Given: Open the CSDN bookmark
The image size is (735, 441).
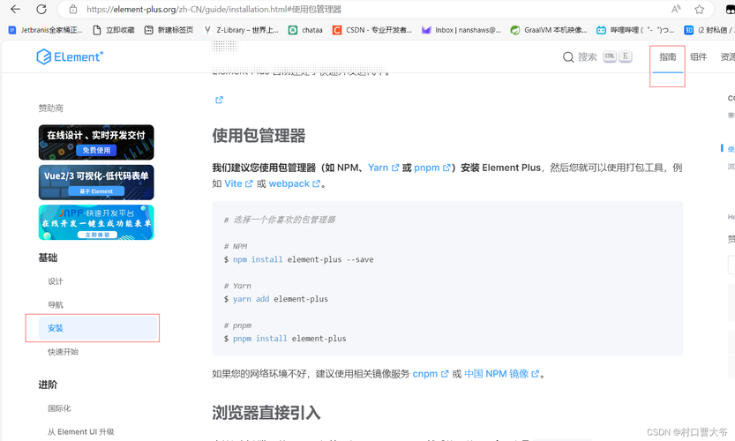Looking at the screenshot, I should 371,30.
